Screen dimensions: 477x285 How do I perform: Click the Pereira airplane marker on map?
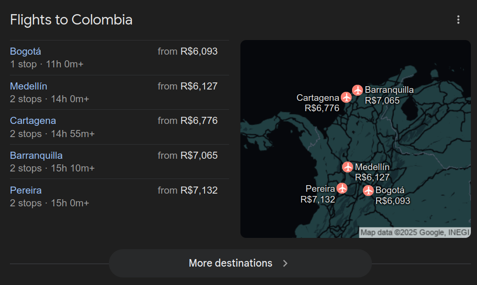pos(342,188)
